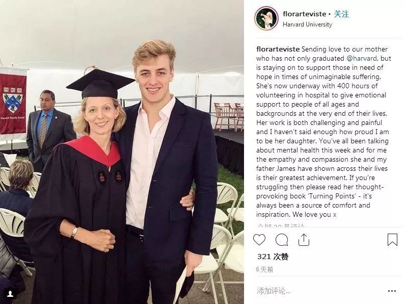Show tagged people icon on the photo
Viewport: 406px width, 304px height.
pos(10,293)
